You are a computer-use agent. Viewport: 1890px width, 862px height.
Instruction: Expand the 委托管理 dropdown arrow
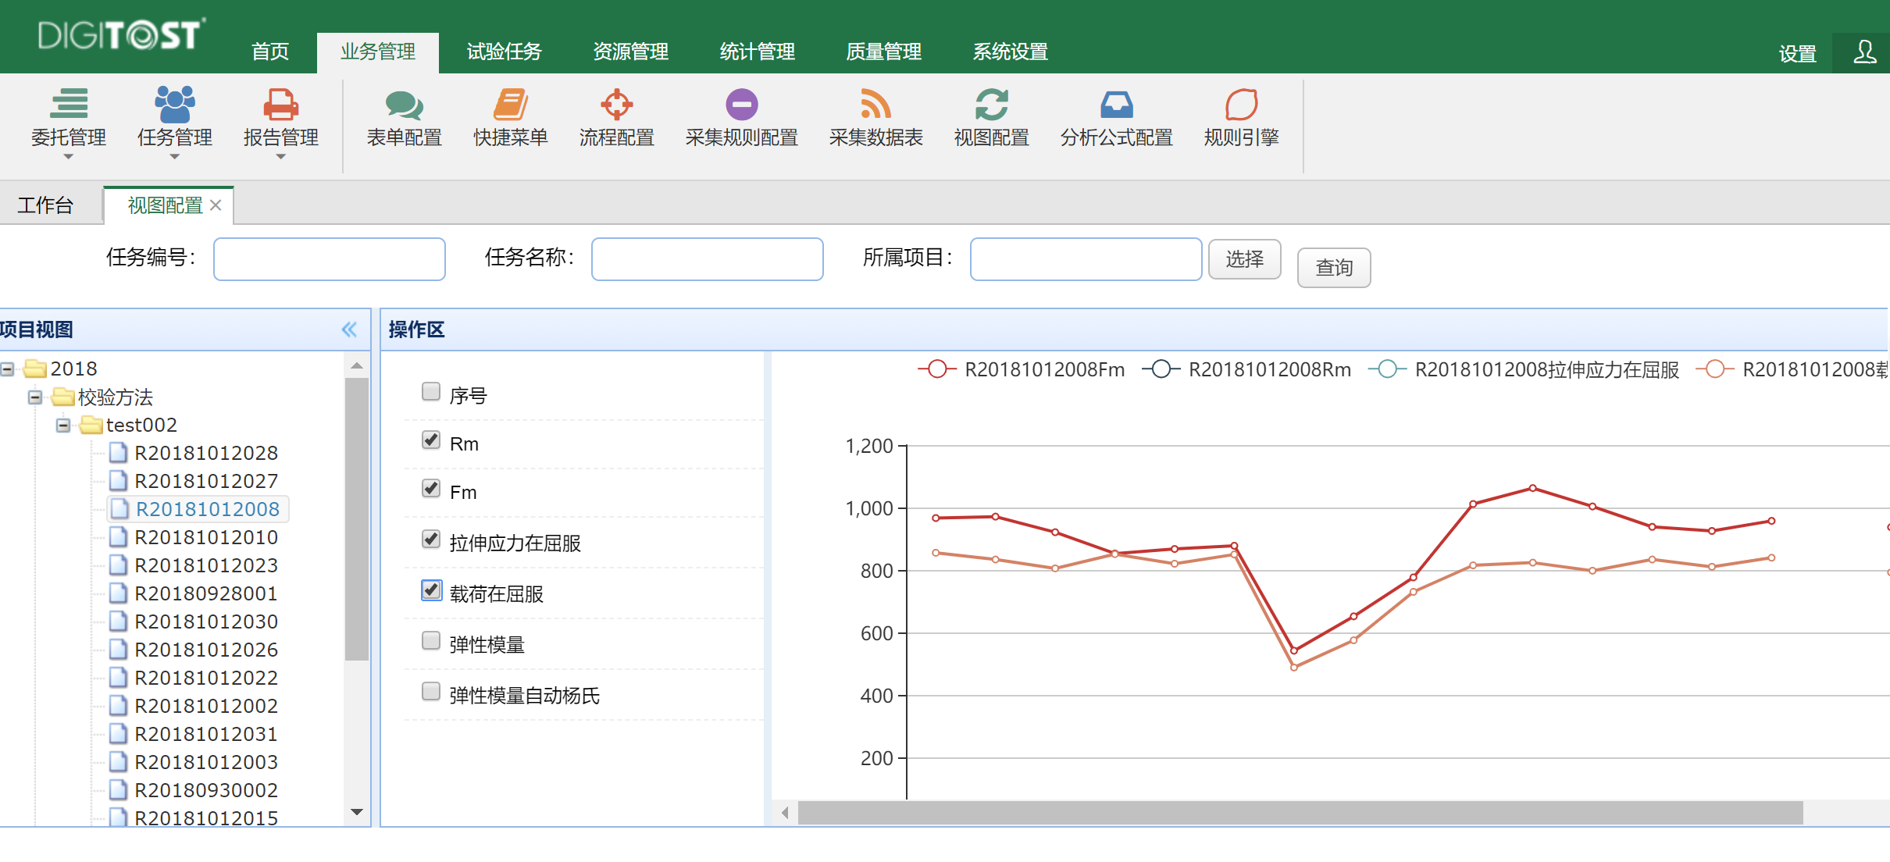69,157
